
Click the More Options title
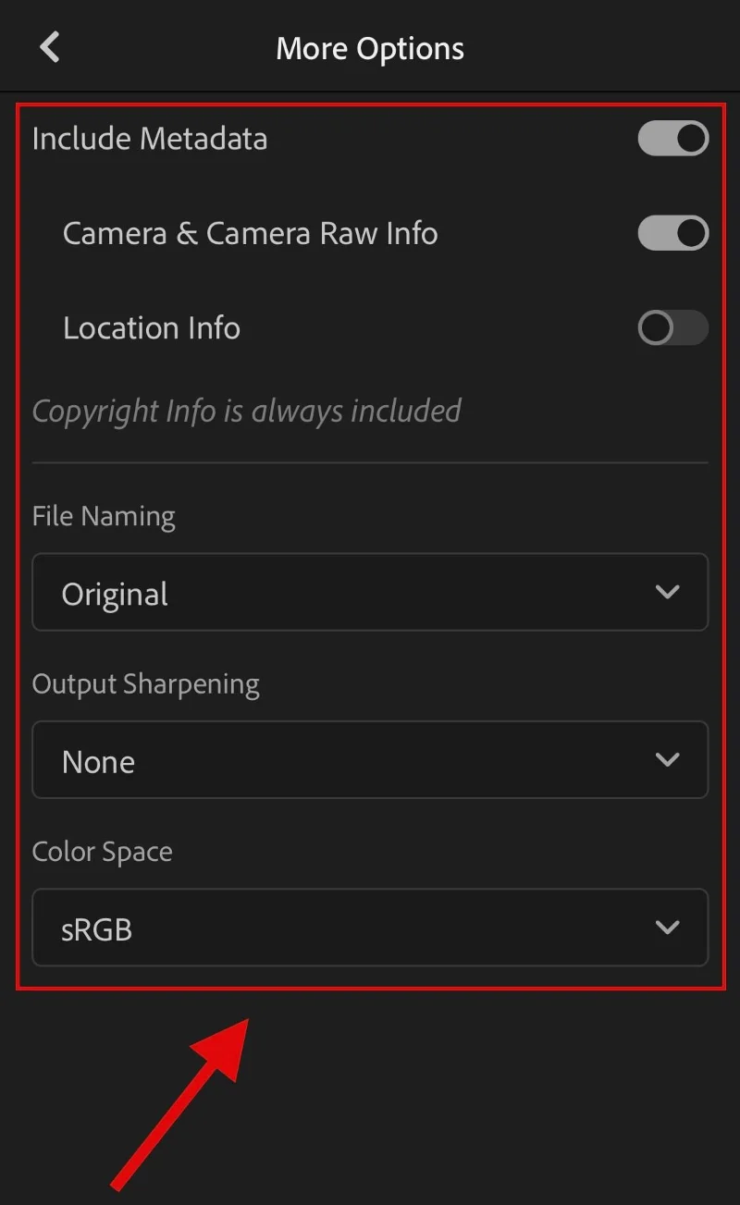[x=370, y=48]
